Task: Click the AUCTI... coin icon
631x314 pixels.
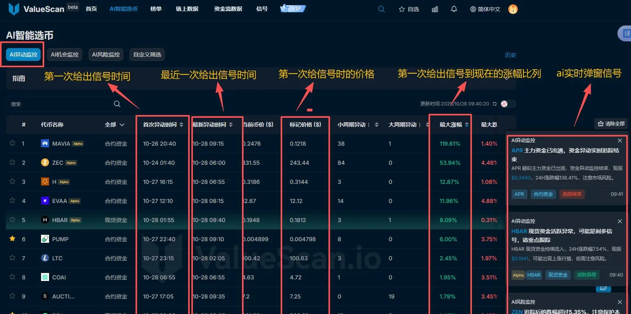Action: (45, 296)
